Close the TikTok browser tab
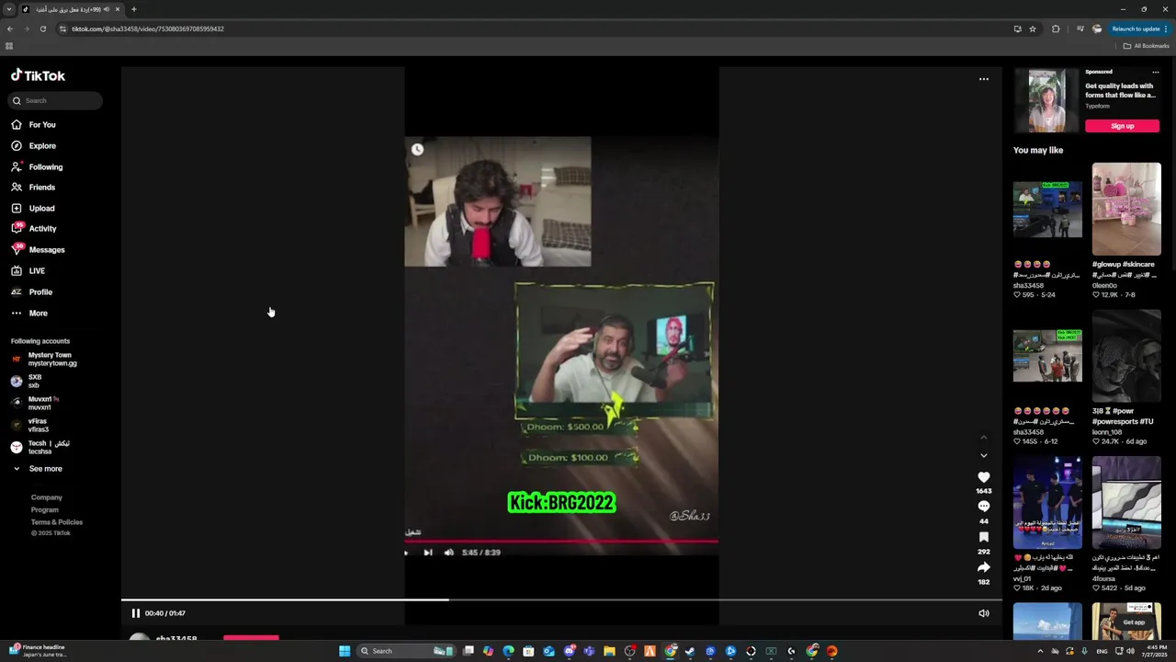 coord(118,9)
